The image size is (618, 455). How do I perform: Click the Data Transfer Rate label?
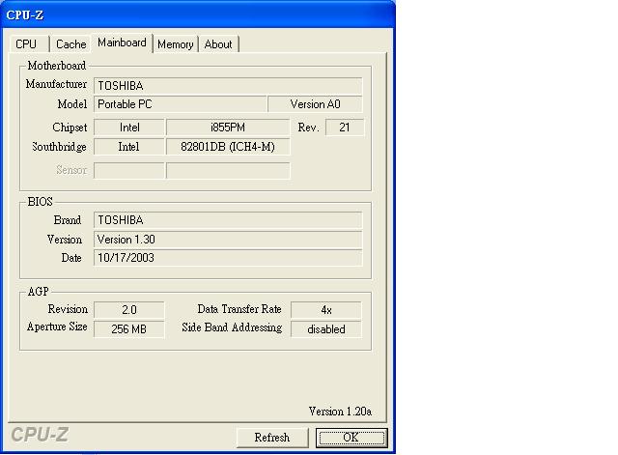(x=239, y=309)
